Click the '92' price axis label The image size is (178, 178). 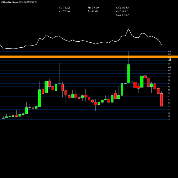point(169,80)
